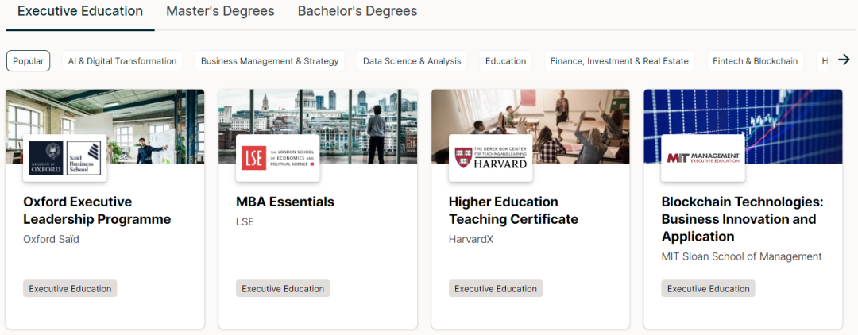Open Oxford Executive Leadership Programme course
Viewport: 858px width, 335px height.
[x=97, y=210]
